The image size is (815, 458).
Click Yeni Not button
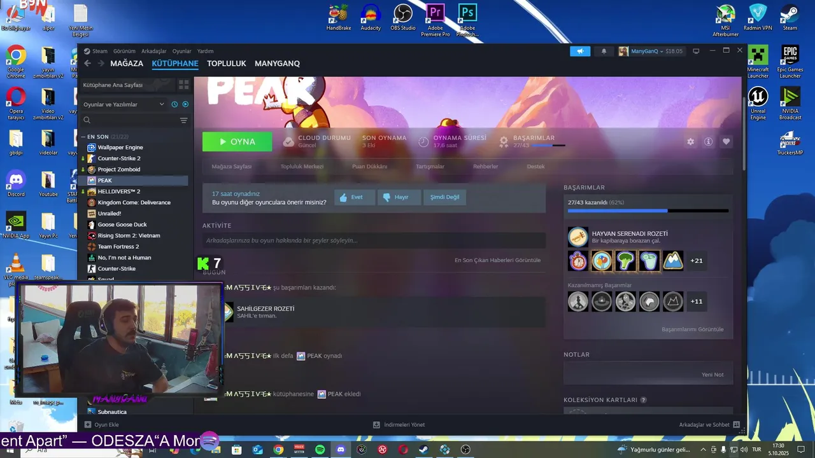(x=712, y=375)
